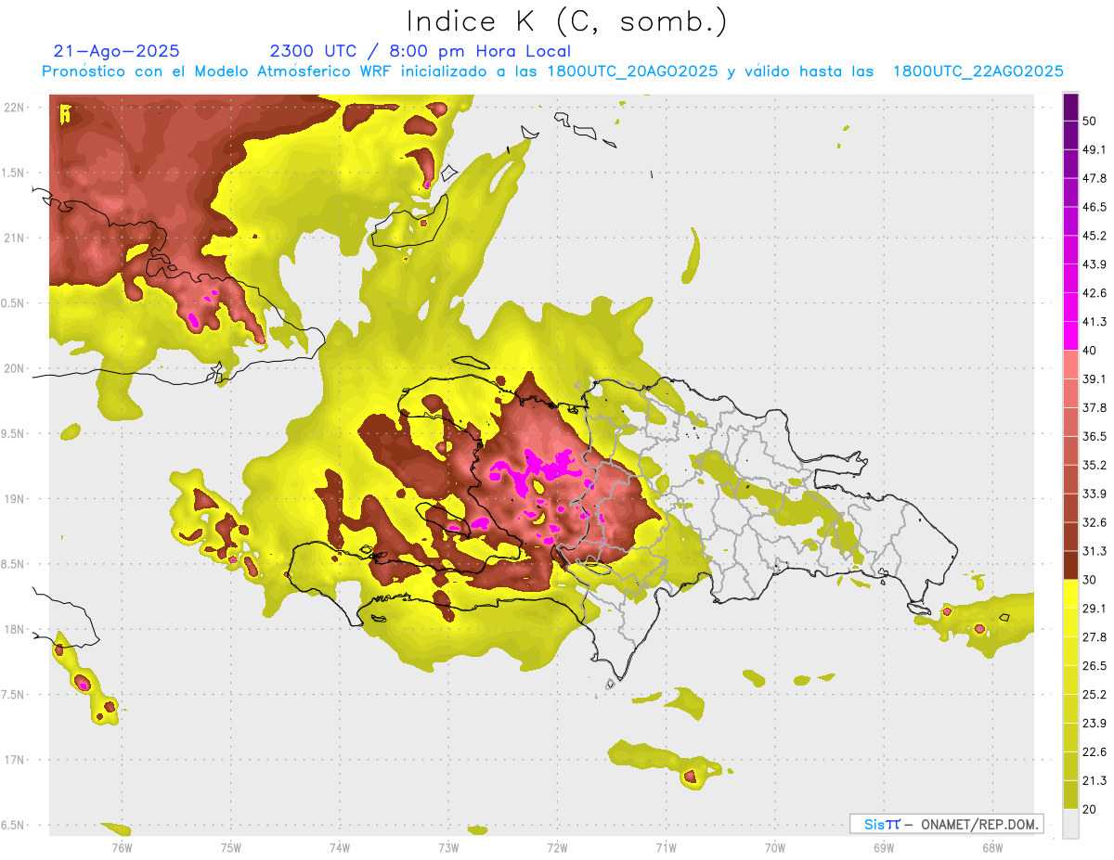1114x860 pixels.
Task: Click the colorbar value "32.6"
Action: (1095, 522)
